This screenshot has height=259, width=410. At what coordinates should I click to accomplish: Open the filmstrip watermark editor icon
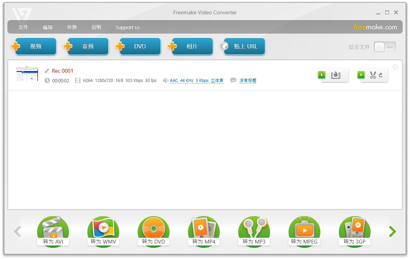(x=336, y=75)
